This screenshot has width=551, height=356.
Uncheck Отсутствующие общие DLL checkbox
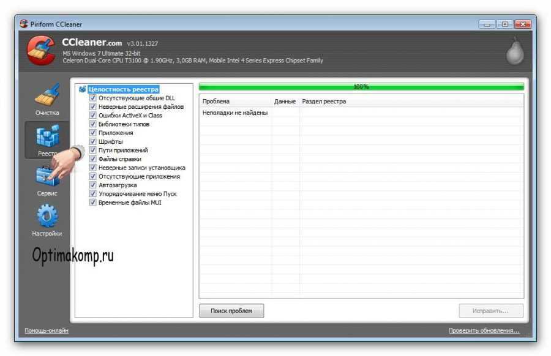93,98
